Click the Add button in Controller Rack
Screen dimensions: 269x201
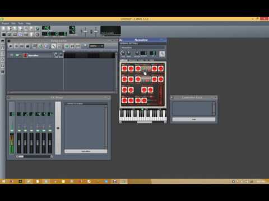194,119
